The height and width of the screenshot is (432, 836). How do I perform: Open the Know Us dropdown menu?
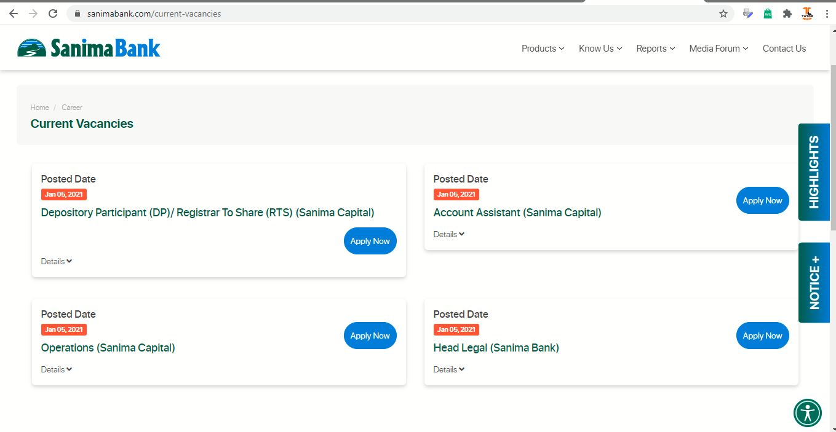point(600,49)
